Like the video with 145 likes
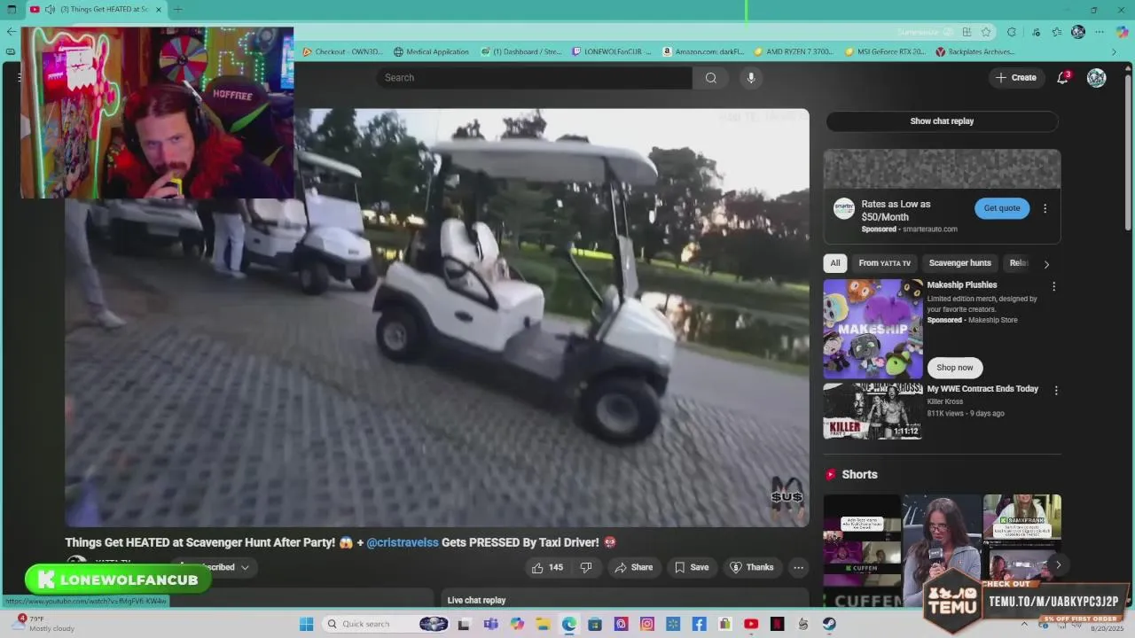The image size is (1135, 638). [546, 567]
